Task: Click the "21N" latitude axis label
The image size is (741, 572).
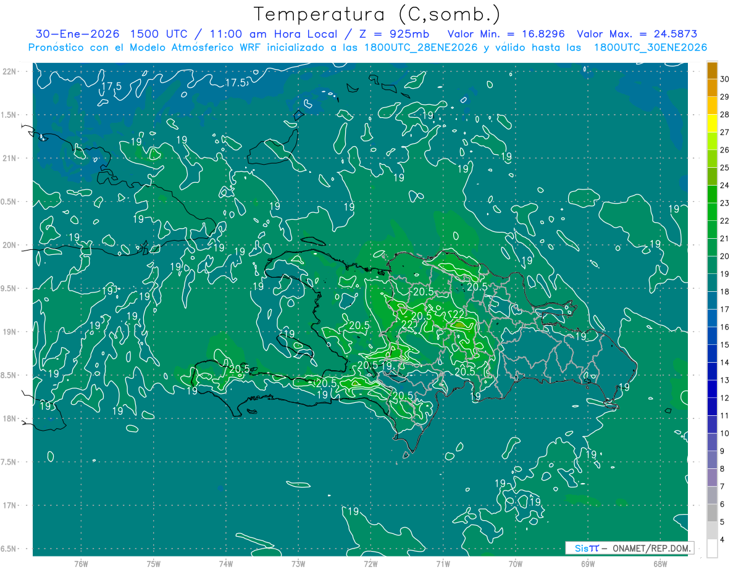Action: point(10,158)
